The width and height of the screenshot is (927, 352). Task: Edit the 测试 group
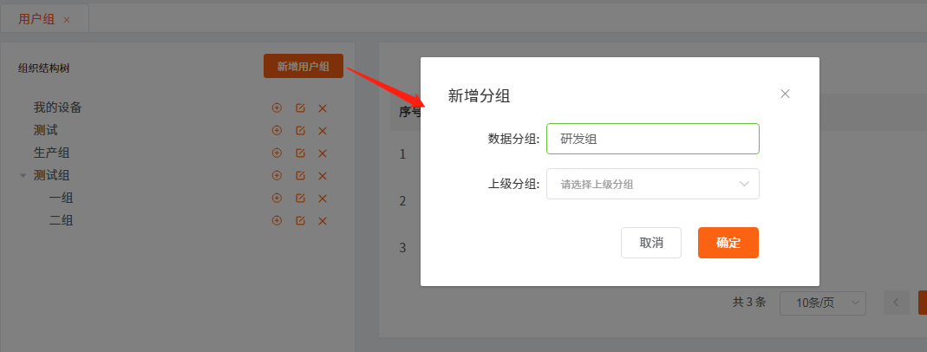pos(300,131)
